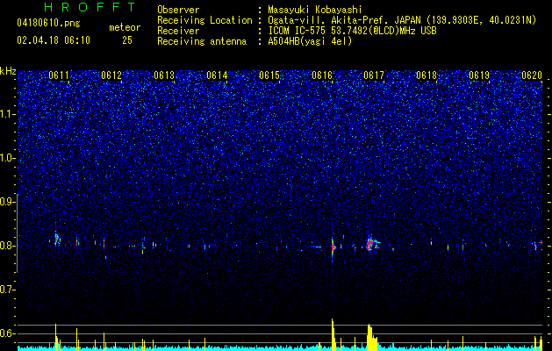552x351 pixels.
Task: Click the 0617 time marker
Action: (x=374, y=75)
